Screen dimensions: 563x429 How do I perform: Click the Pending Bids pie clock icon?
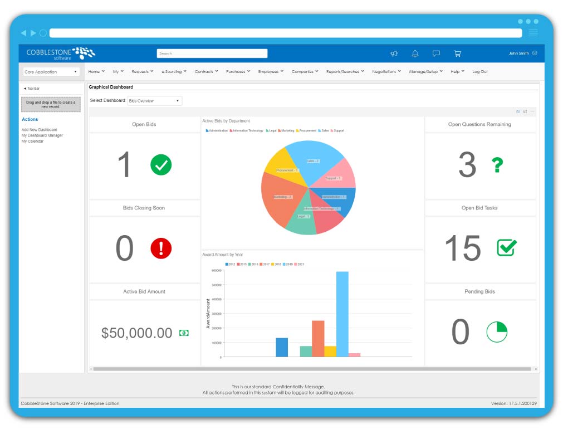click(x=497, y=331)
